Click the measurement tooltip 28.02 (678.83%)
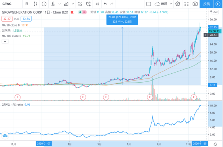The image size is (223, 147). [x=122, y=19]
